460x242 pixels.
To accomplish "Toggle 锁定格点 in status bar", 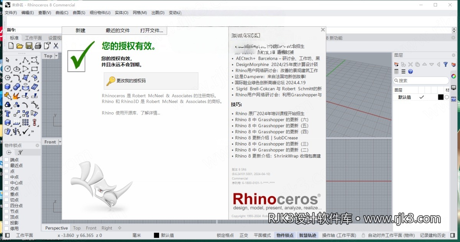I will [225, 235].
